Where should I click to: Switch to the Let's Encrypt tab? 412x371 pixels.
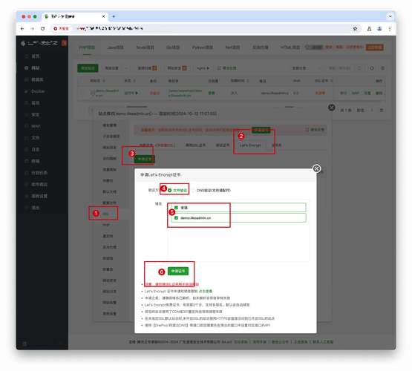tap(250, 145)
